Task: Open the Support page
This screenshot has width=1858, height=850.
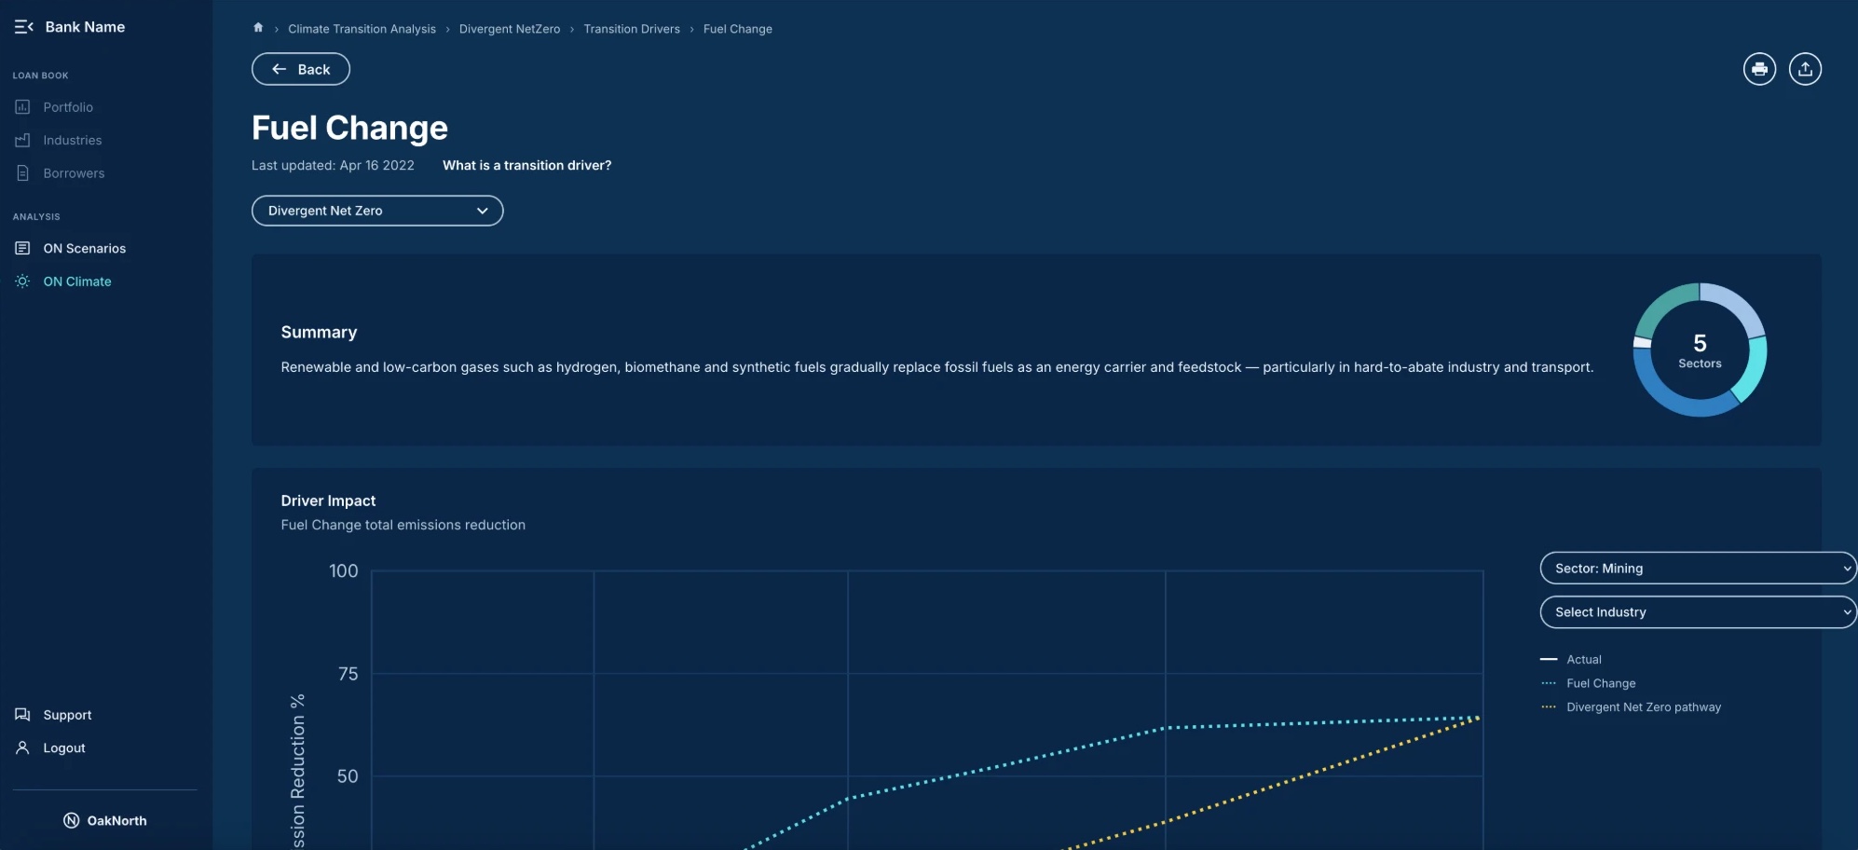Action: pos(67,715)
